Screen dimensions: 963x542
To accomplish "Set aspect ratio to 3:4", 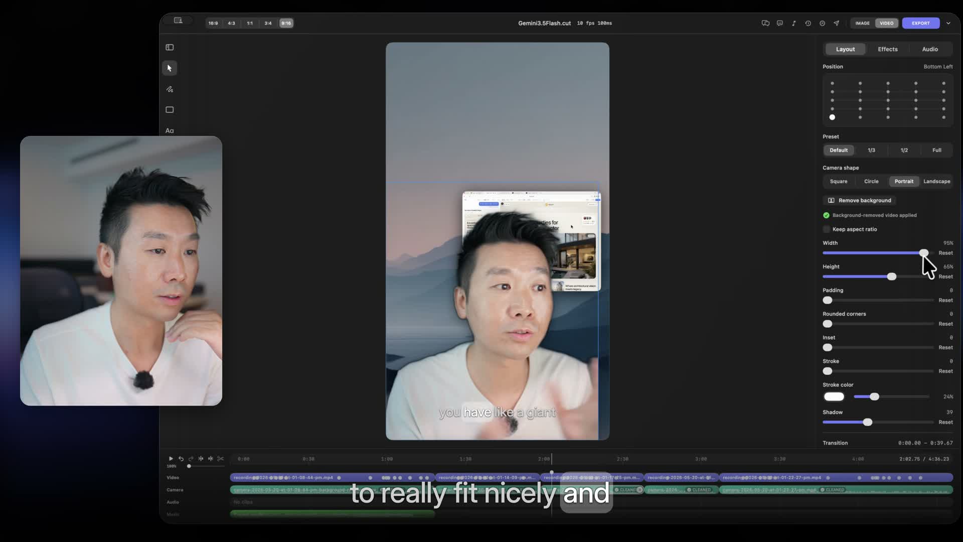I will click(x=268, y=23).
